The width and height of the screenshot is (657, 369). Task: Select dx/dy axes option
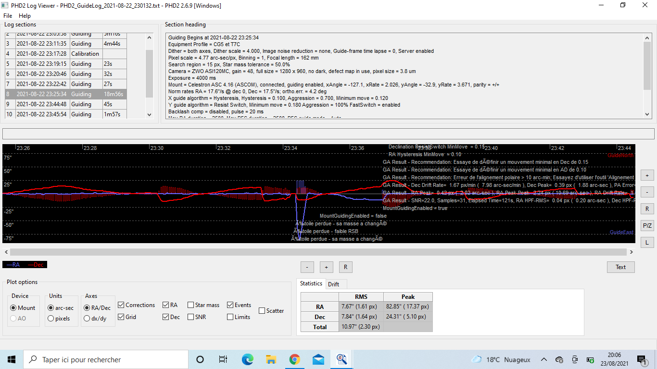[95, 319]
